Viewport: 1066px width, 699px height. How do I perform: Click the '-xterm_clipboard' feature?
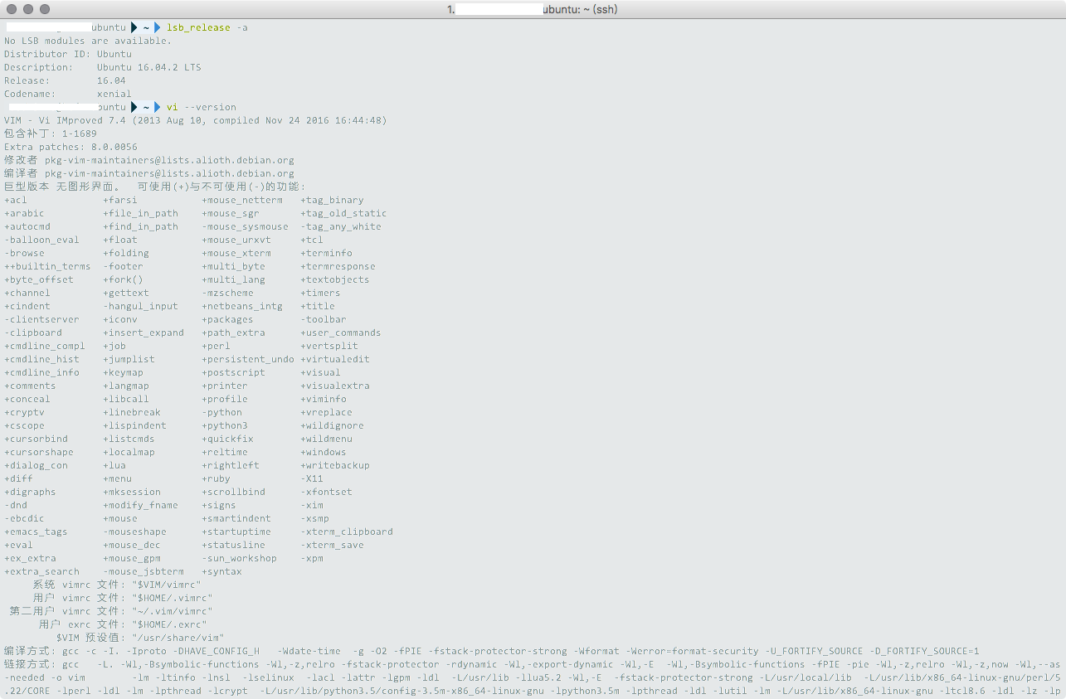pos(347,532)
